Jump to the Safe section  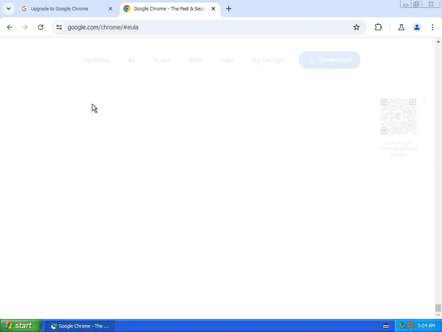tap(196, 60)
